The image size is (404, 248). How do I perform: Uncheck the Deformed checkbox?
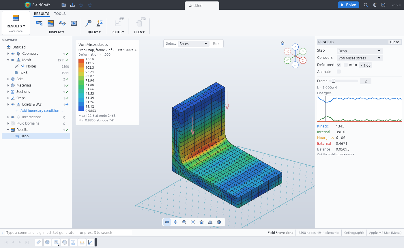click(x=339, y=65)
